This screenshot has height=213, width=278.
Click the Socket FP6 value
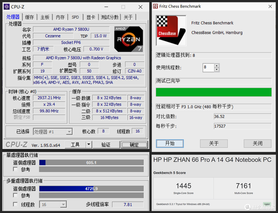(x=71, y=42)
